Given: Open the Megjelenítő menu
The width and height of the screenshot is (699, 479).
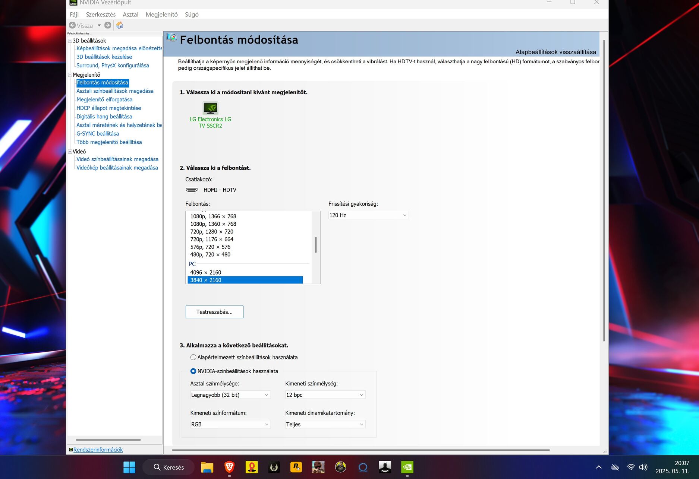Looking at the screenshot, I should pyautogui.click(x=162, y=15).
